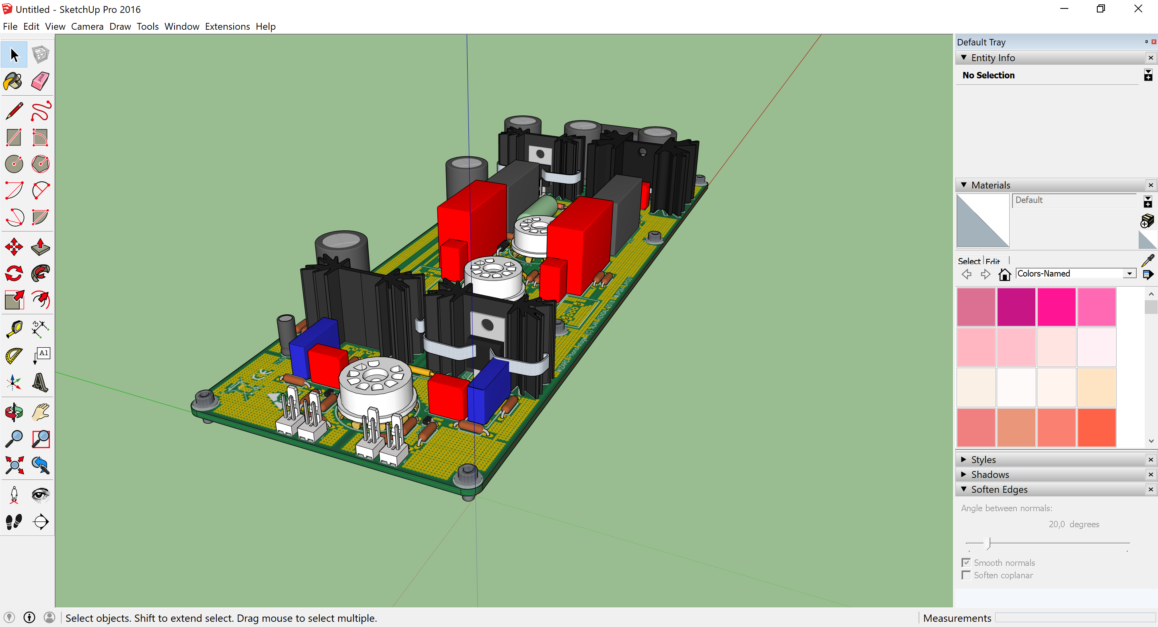
Task: Collapse the Entity Info panel
Action: click(x=964, y=57)
